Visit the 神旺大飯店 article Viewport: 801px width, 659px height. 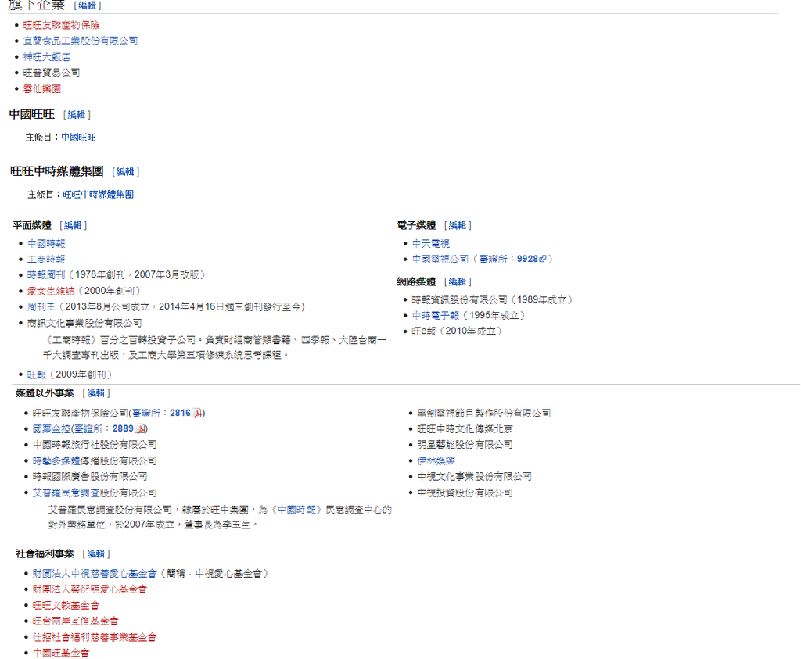click(46, 56)
